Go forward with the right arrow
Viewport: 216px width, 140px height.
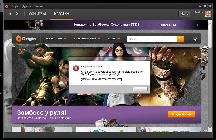pos(17,14)
